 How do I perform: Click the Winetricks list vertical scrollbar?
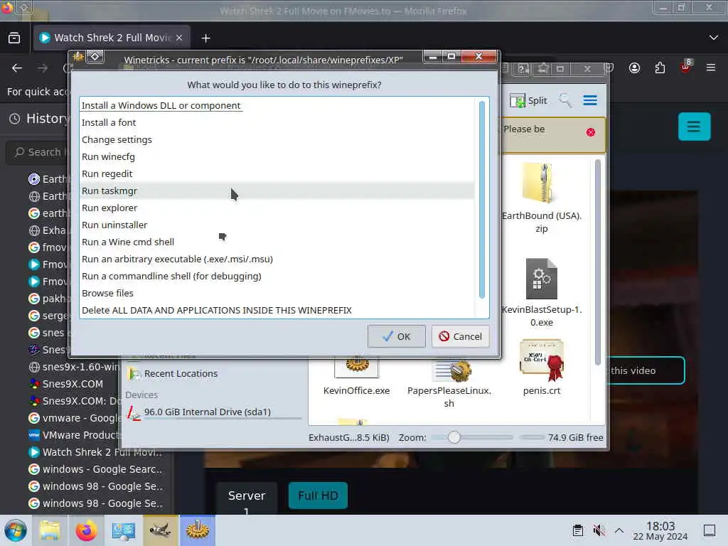(x=482, y=200)
